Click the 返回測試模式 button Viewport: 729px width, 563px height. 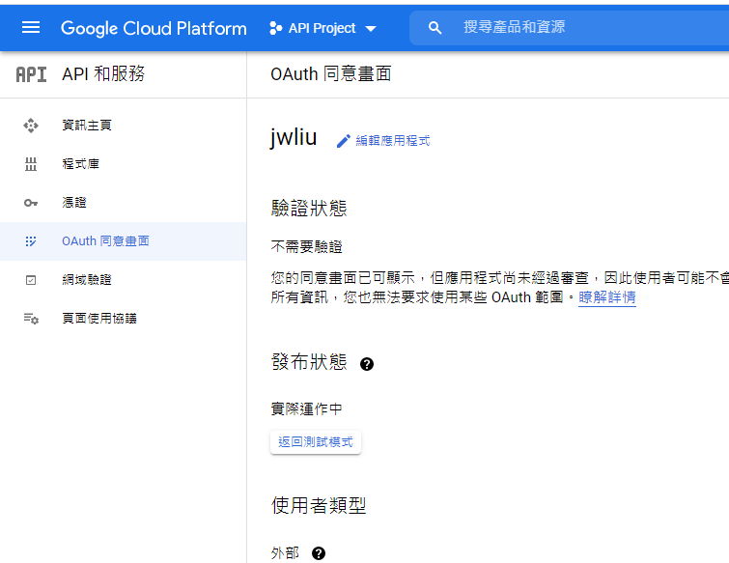tap(316, 442)
